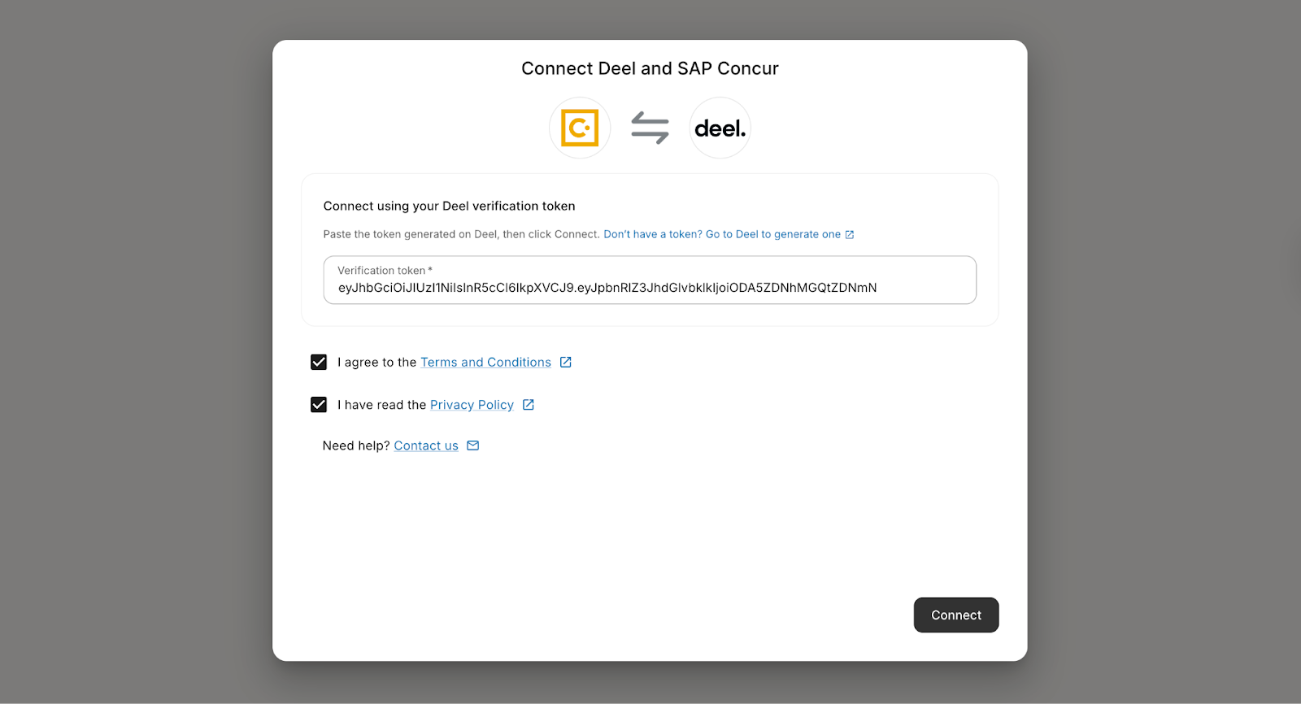The image size is (1301, 704).
Task: Click the Deel logo icon
Action: 720,128
